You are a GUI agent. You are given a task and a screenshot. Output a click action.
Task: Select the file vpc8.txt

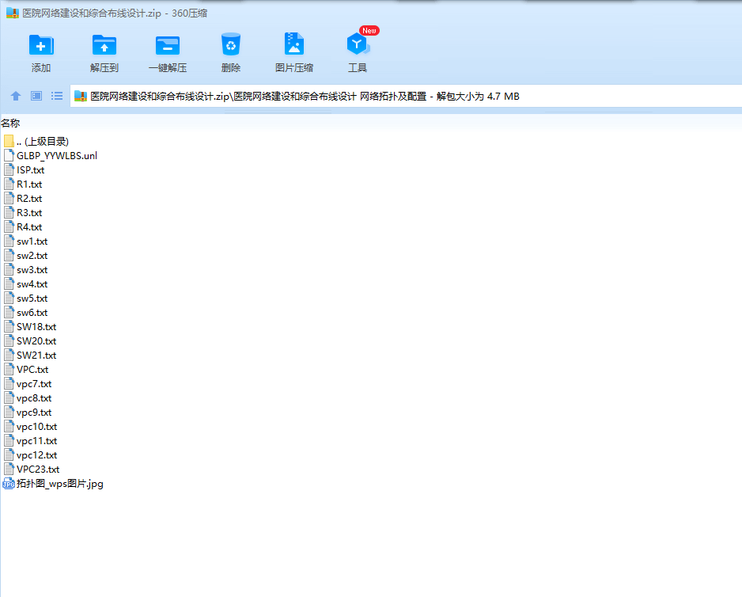(28, 398)
